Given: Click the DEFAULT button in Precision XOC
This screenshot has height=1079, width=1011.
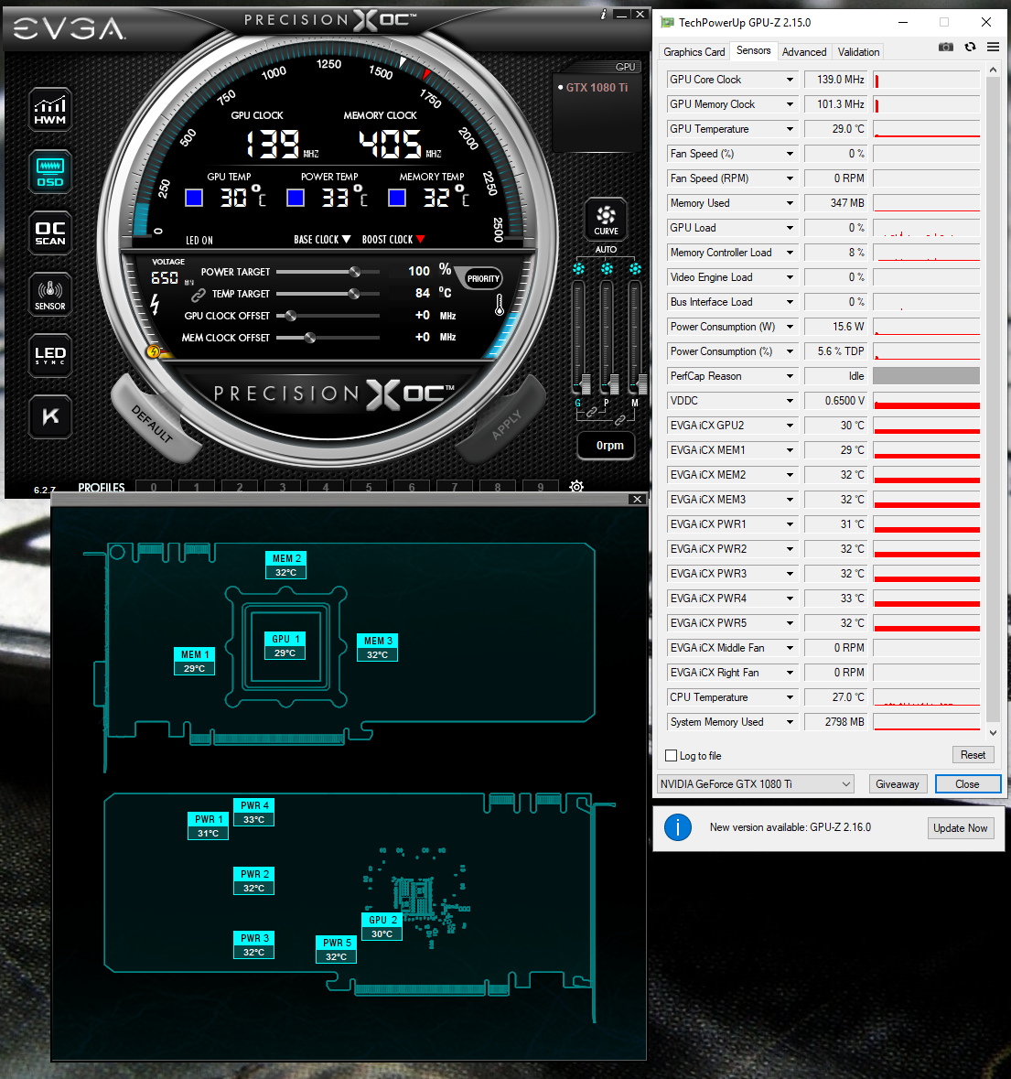Looking at the screenshot, I should coord(154,421).
